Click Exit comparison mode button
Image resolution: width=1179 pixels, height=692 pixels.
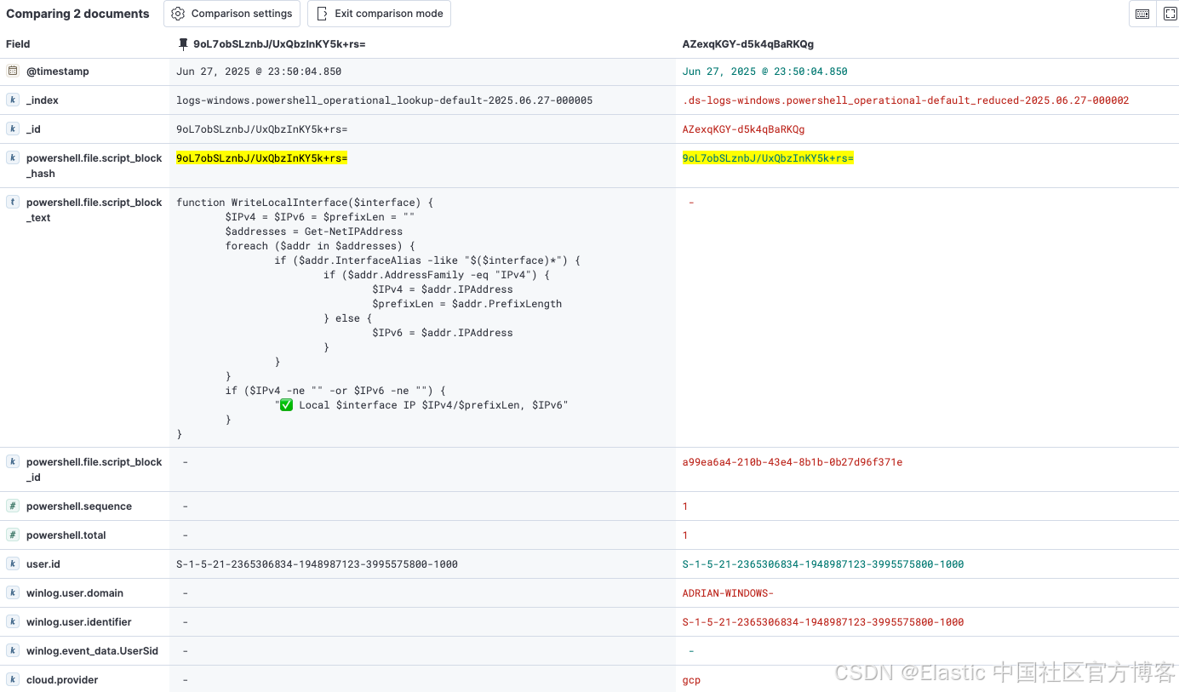pos(380,14)
